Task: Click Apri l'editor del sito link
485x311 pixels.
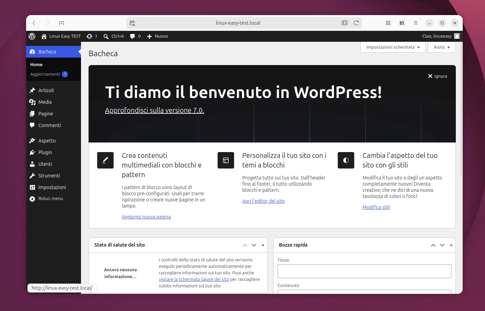Action: (x=263, y=201)
